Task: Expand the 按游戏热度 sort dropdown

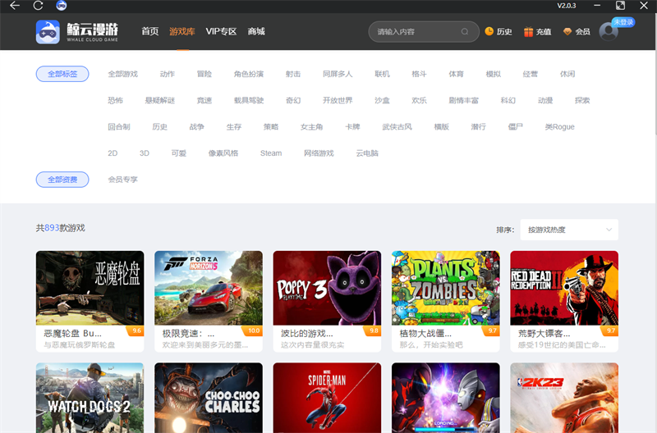Action: (569, 230)
